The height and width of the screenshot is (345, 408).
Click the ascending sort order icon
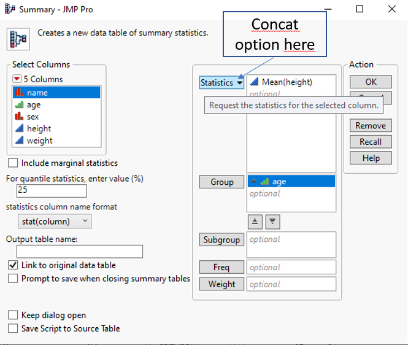click(255, 221)
